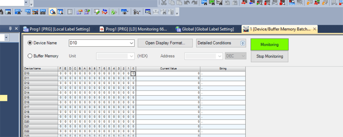Screen dimensions: 343x137
Task: Click the second watch icon beside highlighted one
Action: coord(60,12)
